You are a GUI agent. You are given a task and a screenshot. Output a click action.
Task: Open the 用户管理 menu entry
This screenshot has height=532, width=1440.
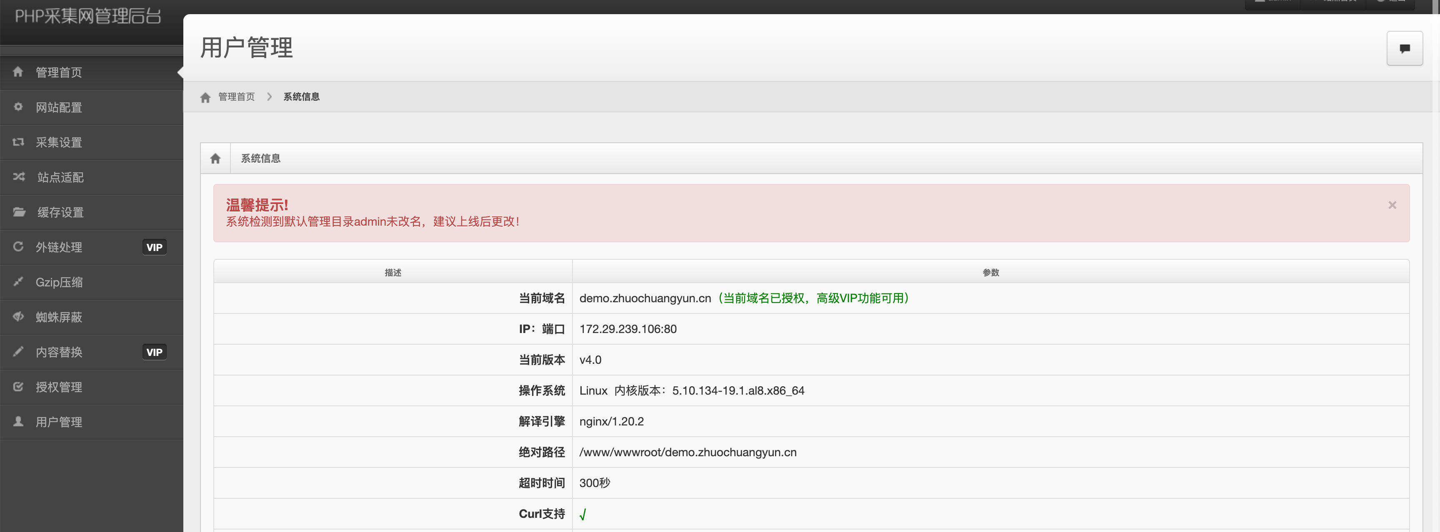(59, 422)
